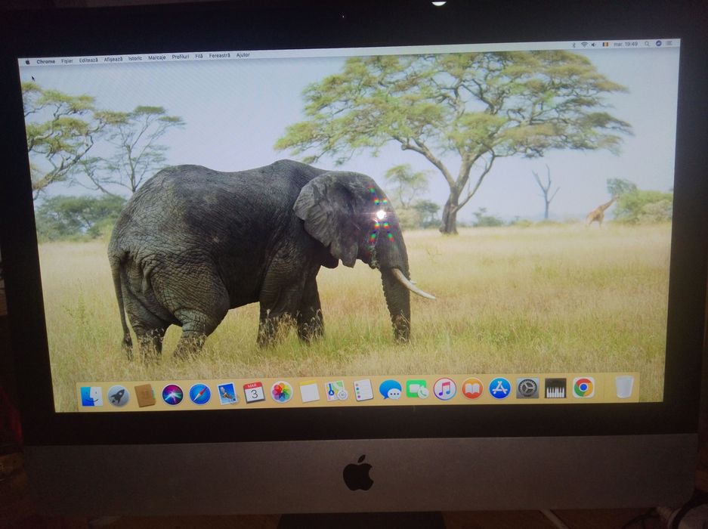Open the Trash in the Dock

pyautogui.click(x=624, y=387)
